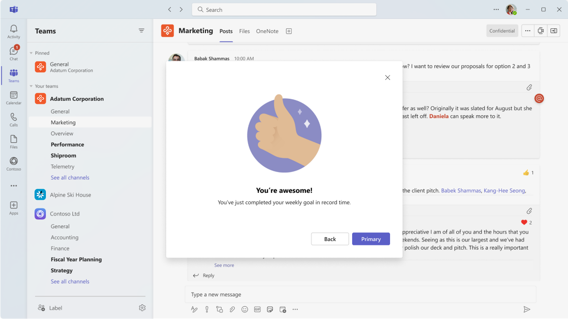Screen dimensions: 568x319
Task: Click the Format text icon in compose
Action: coord(194,310)
